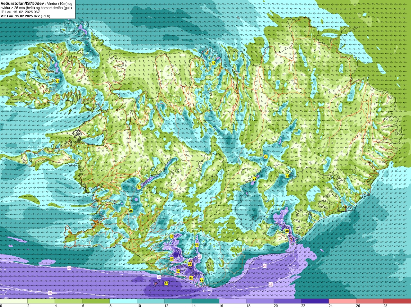Select the yellow circle gust marker labeled 25
Screen dimensions: 411x308
pyautogui.click(x=131, y=211)
